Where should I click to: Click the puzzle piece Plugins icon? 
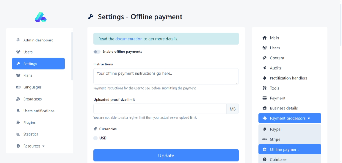point(18,122)
